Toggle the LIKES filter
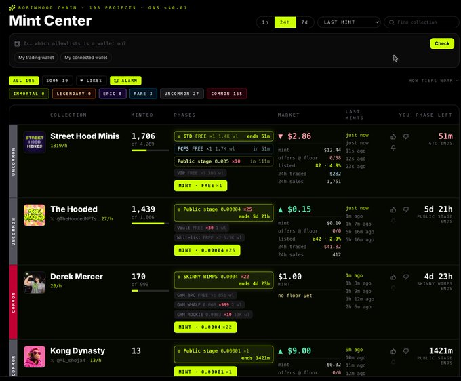 91,81
